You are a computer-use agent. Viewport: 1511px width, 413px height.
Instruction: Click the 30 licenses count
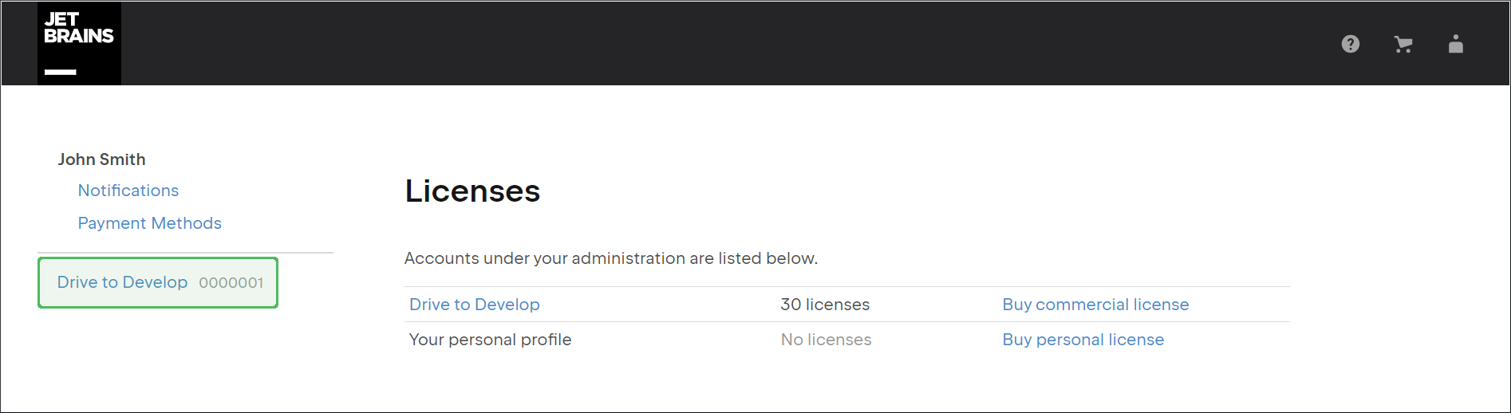[824, 305]
